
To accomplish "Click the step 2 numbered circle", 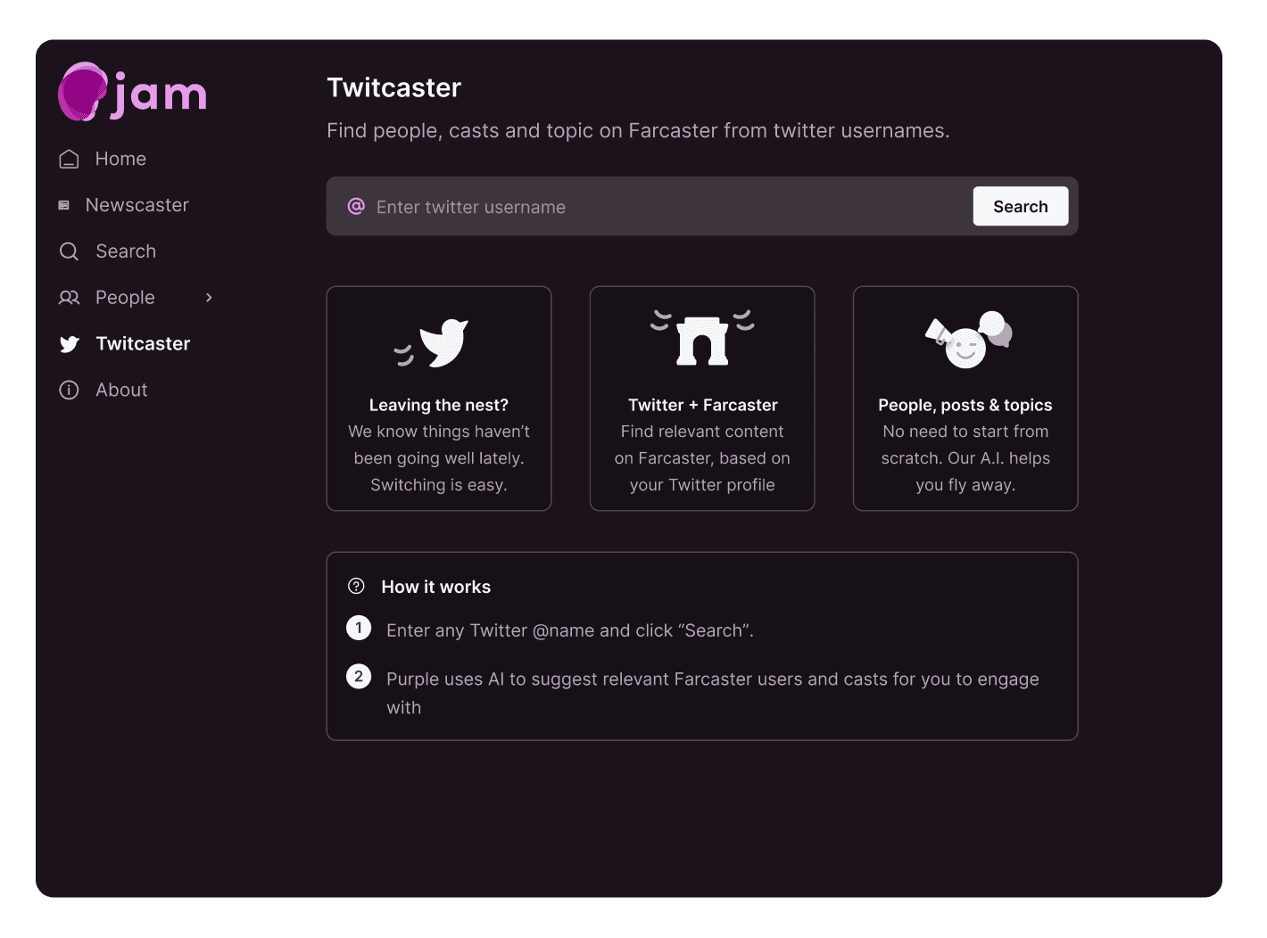I will click(x=359, y=676).
